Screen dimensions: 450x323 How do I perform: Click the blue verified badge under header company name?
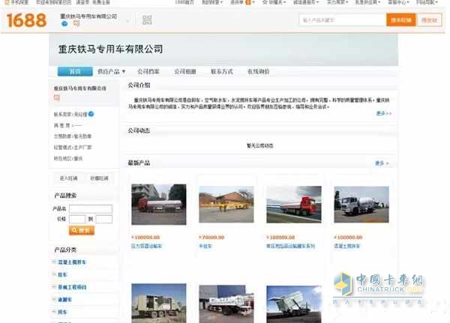[64, 24]
